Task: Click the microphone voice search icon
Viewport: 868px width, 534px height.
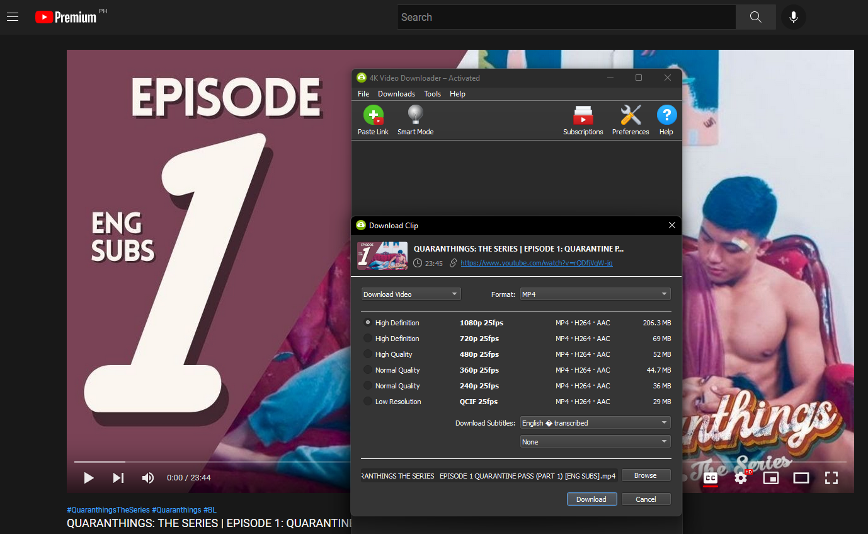Action: (794, 17)
